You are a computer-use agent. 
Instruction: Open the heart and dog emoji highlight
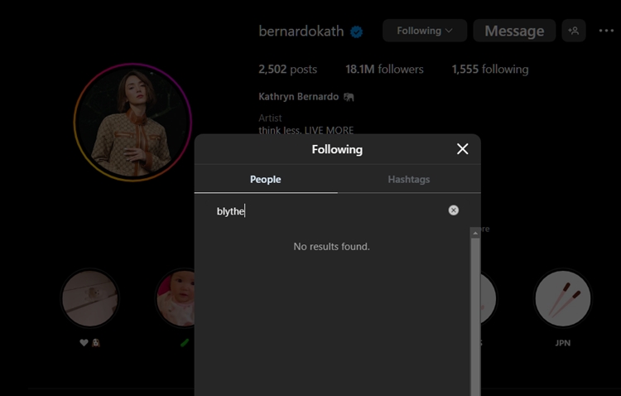(x=90, y=298)
